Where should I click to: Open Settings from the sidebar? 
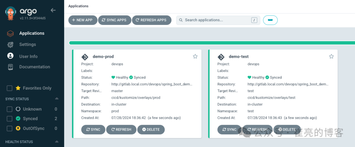click(x=28, y=44)
